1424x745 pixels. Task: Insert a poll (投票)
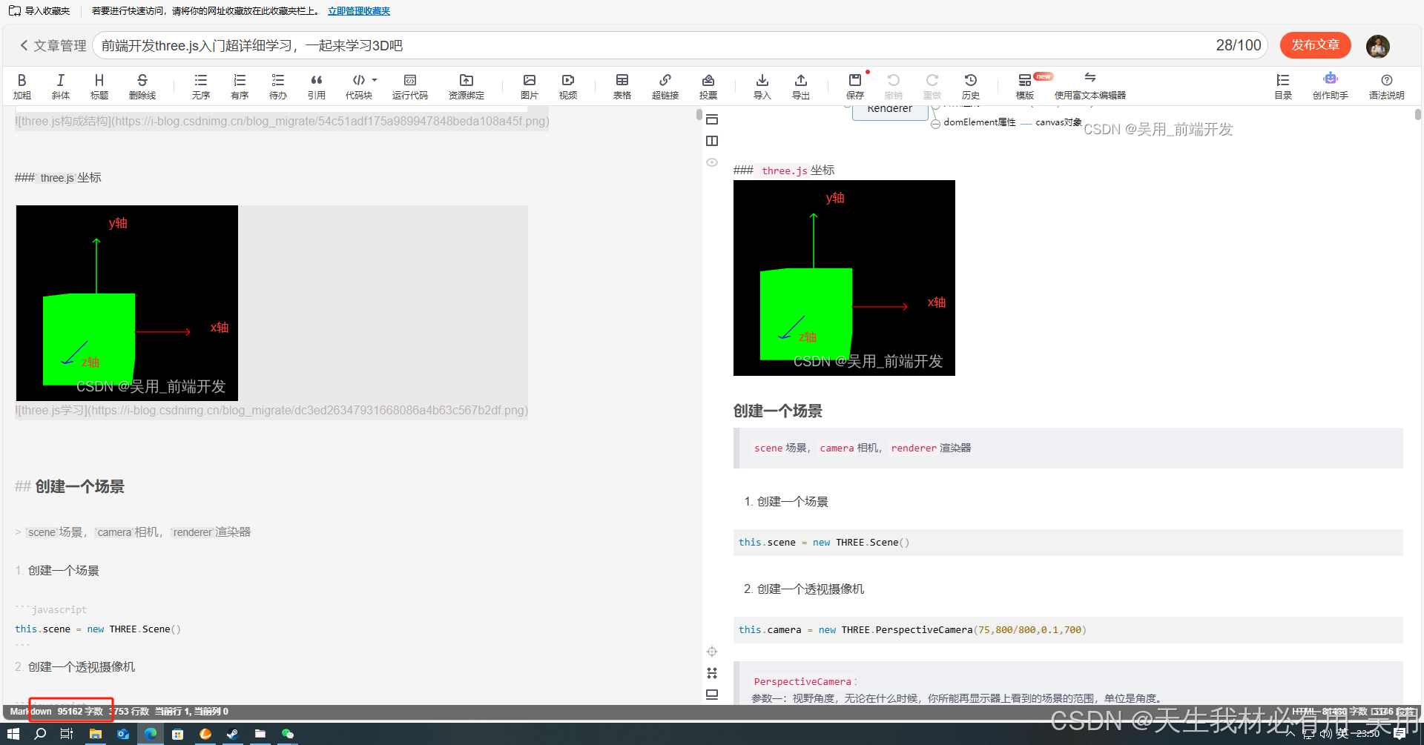(x=708, y=86)
